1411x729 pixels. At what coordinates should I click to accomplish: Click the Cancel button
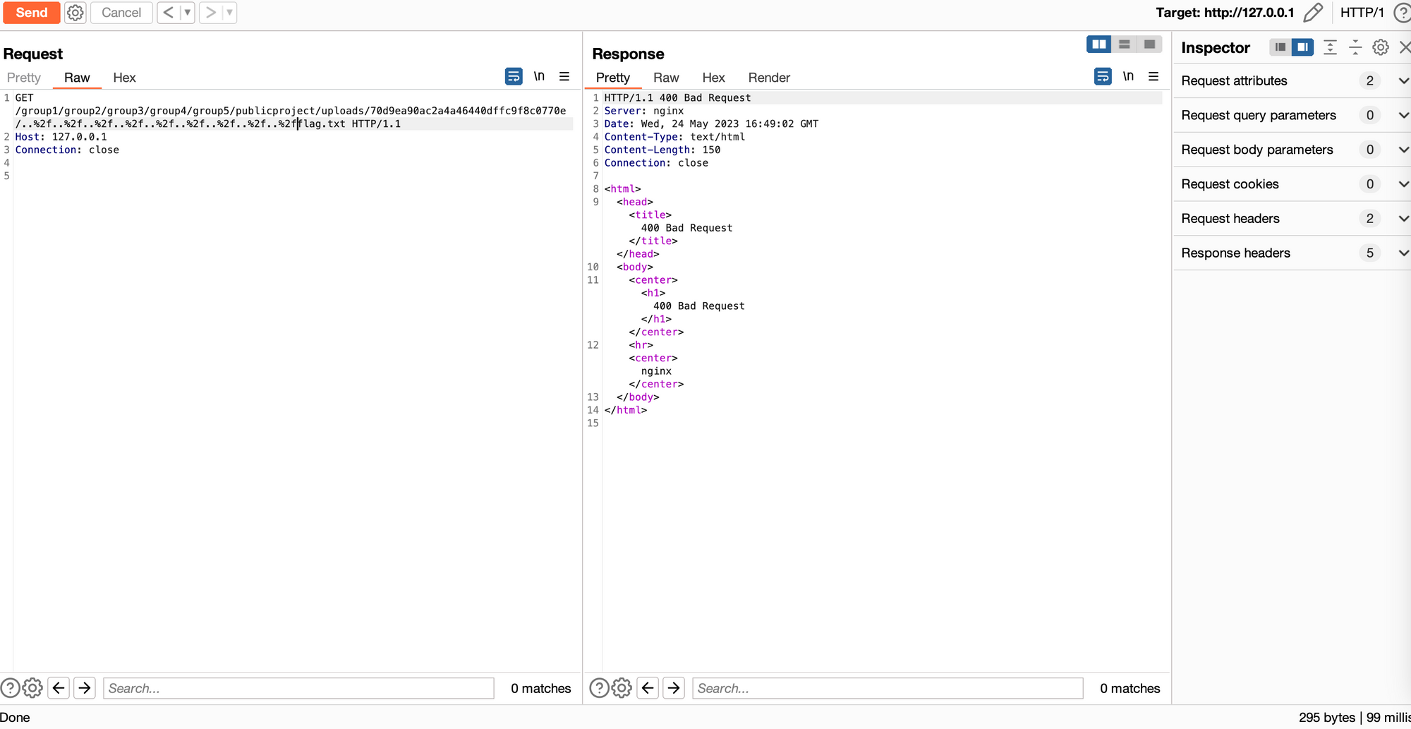click(121, 13)
